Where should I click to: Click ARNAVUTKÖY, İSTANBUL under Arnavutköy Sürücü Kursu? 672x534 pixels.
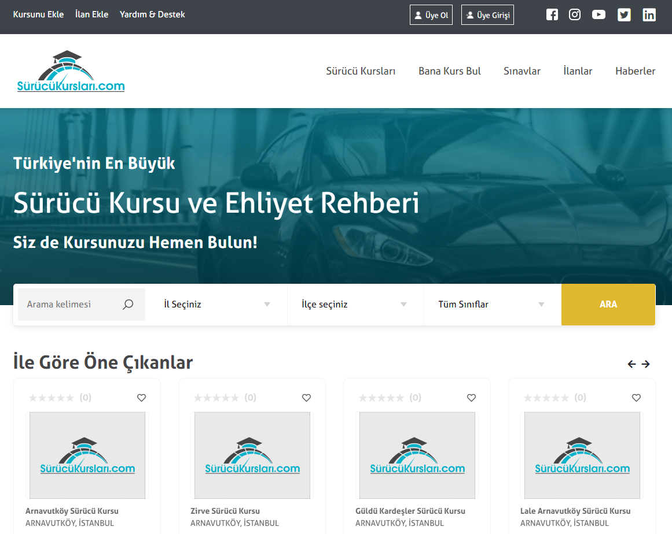(69, 523)
